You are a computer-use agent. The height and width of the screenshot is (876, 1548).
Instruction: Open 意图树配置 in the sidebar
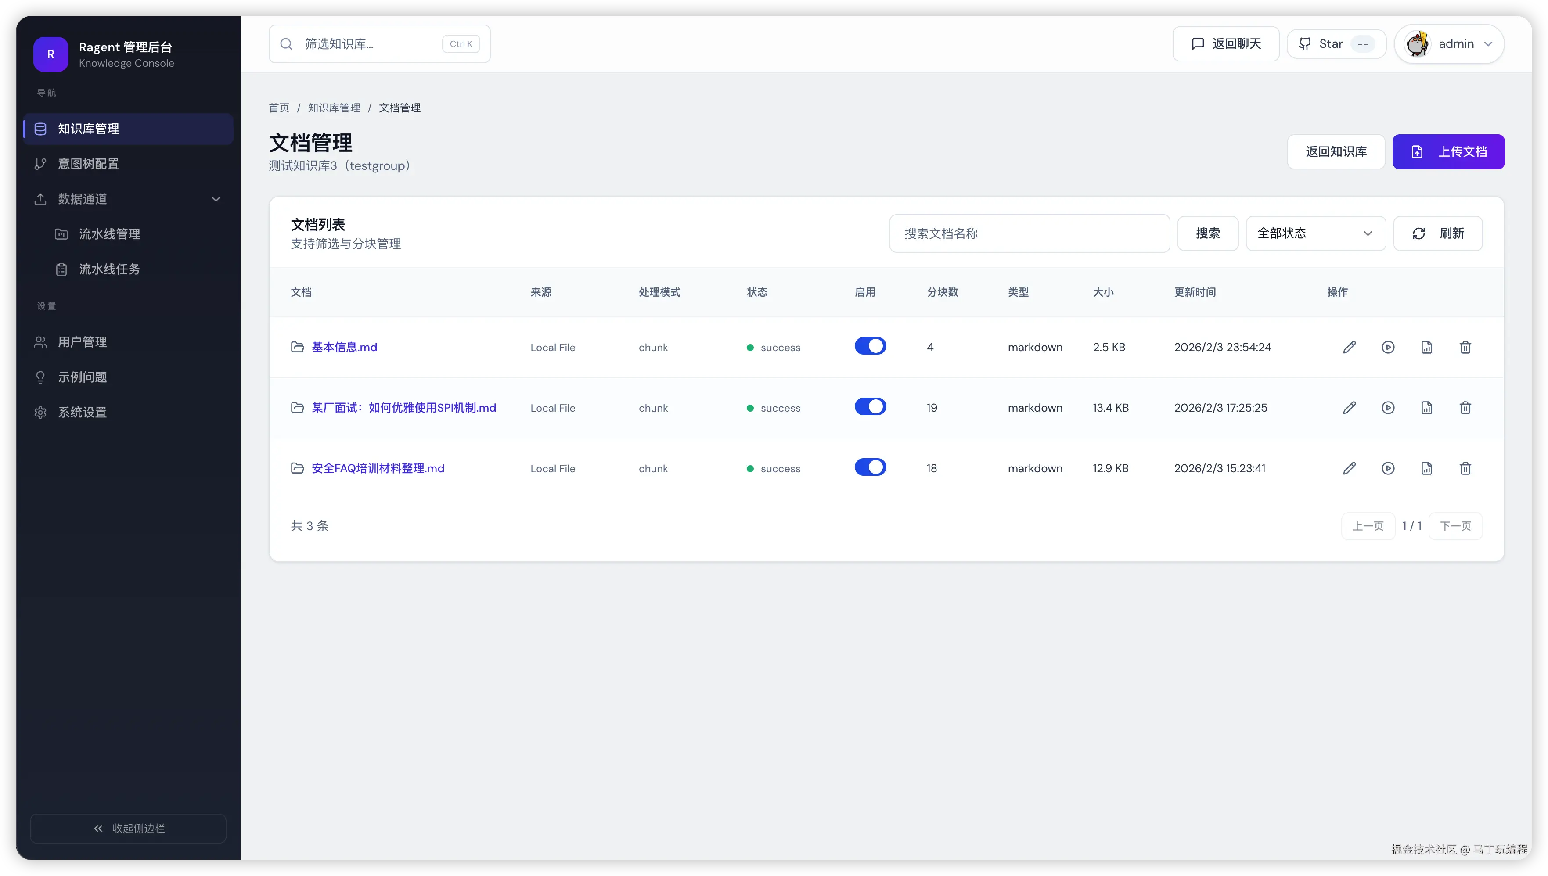pos(89,164)
